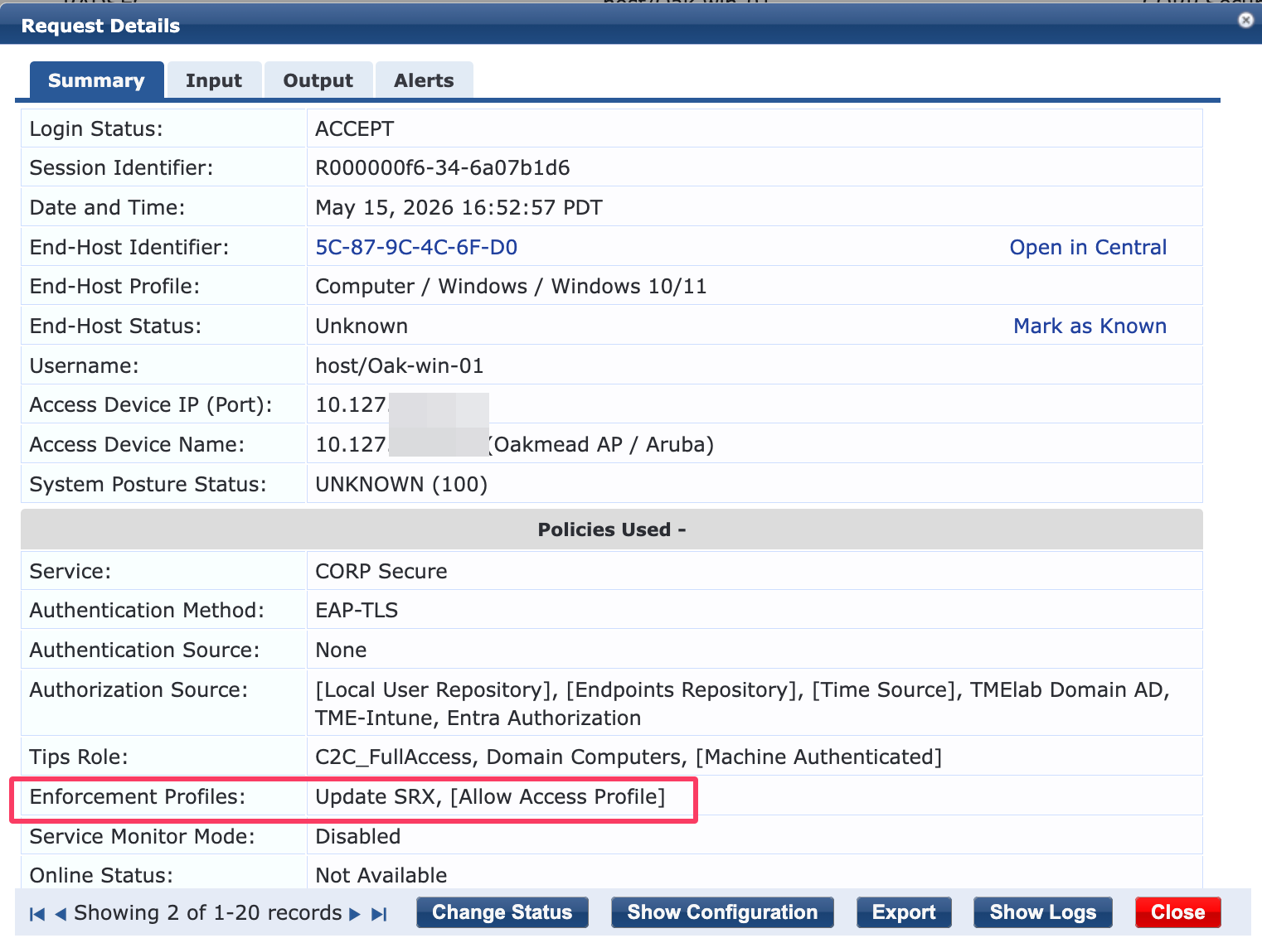Select Service Monitor Mode value Disabled
Viewport: 1262px width, 943px height.
(x=358, y=836)
